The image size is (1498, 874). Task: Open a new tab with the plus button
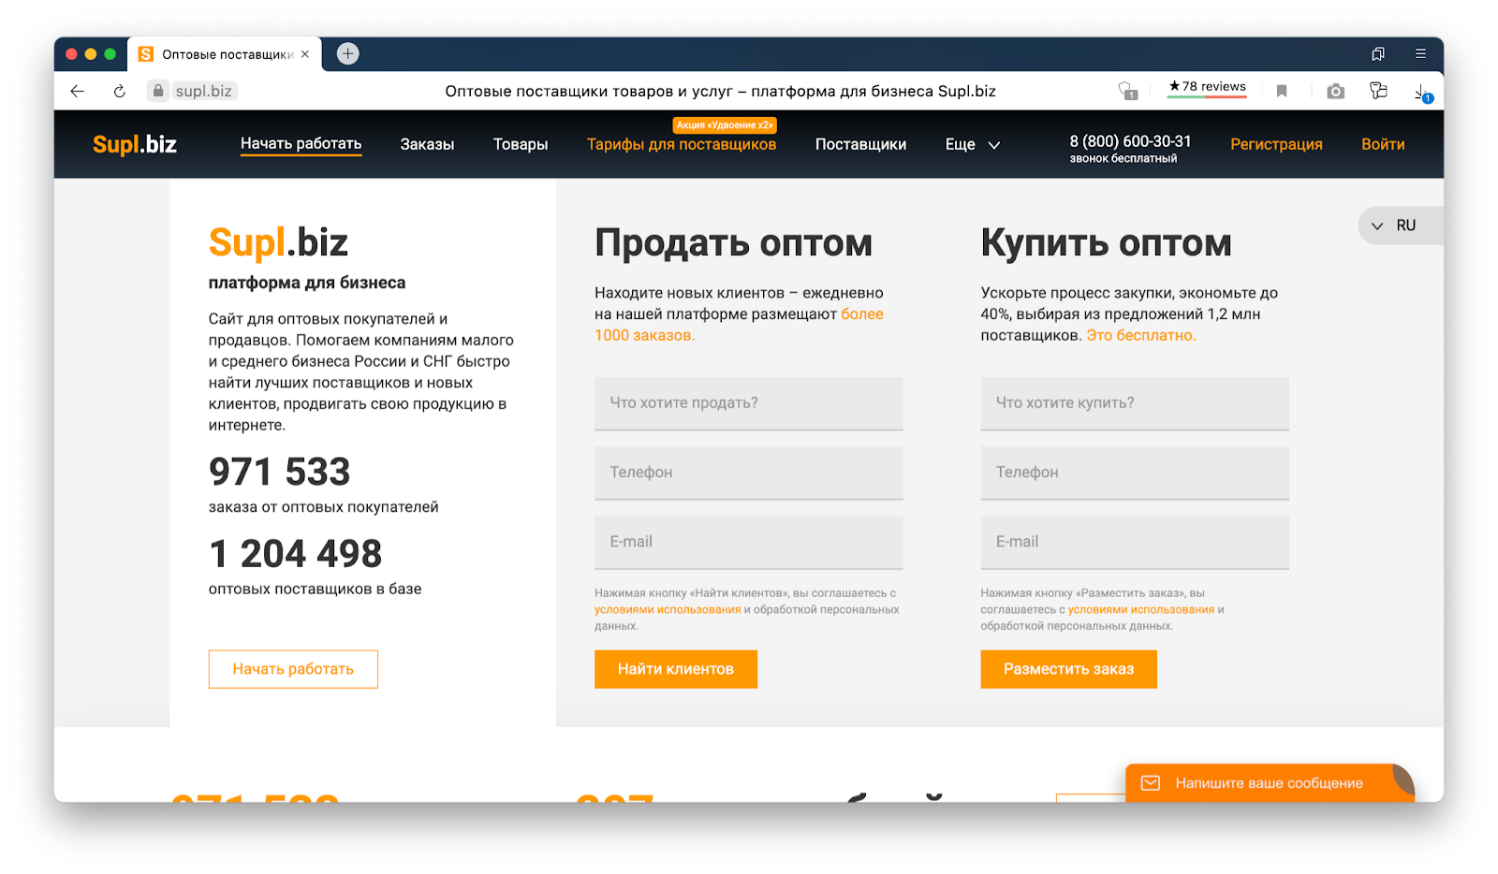pos(347,54)
